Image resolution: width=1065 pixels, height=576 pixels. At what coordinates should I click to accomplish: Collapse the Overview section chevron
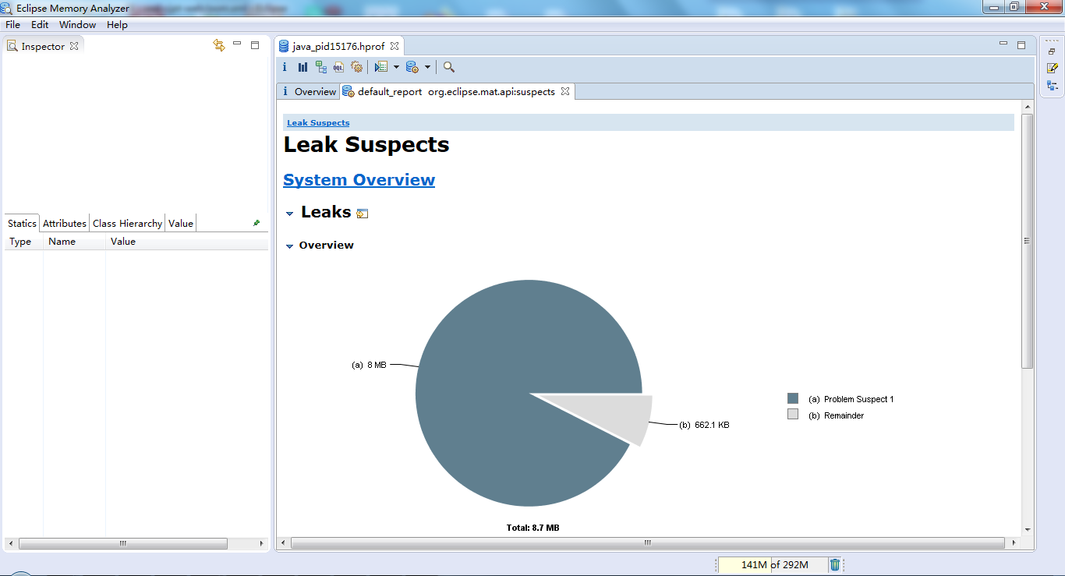point(289,245)
